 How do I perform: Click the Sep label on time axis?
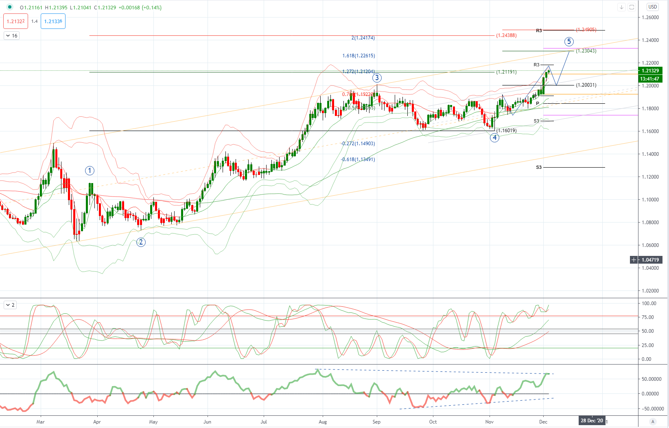coord(376,422)
